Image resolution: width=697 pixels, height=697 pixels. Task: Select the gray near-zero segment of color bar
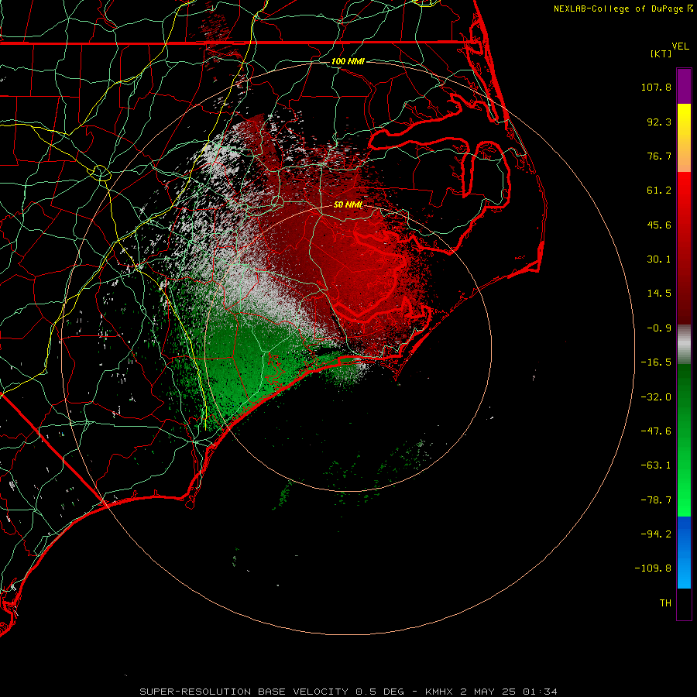tap(684, 343)
